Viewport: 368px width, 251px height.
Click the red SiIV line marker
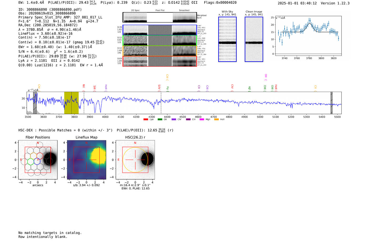point(159,88)
